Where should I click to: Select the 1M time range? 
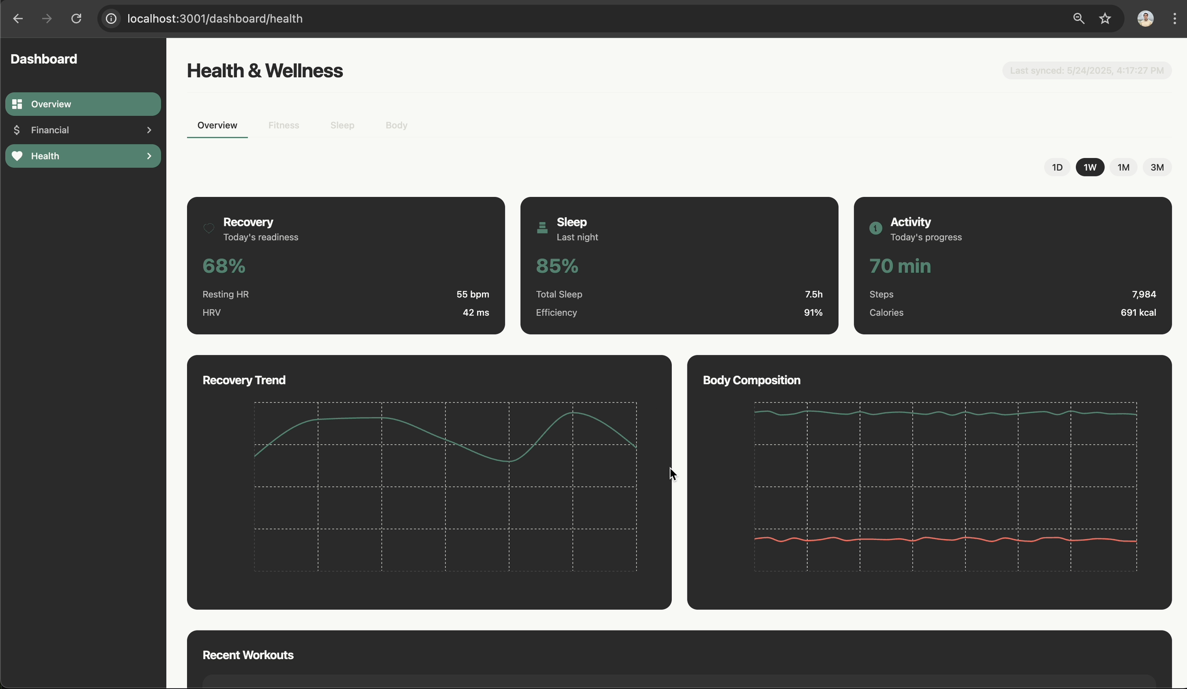tap(1123, 167)
